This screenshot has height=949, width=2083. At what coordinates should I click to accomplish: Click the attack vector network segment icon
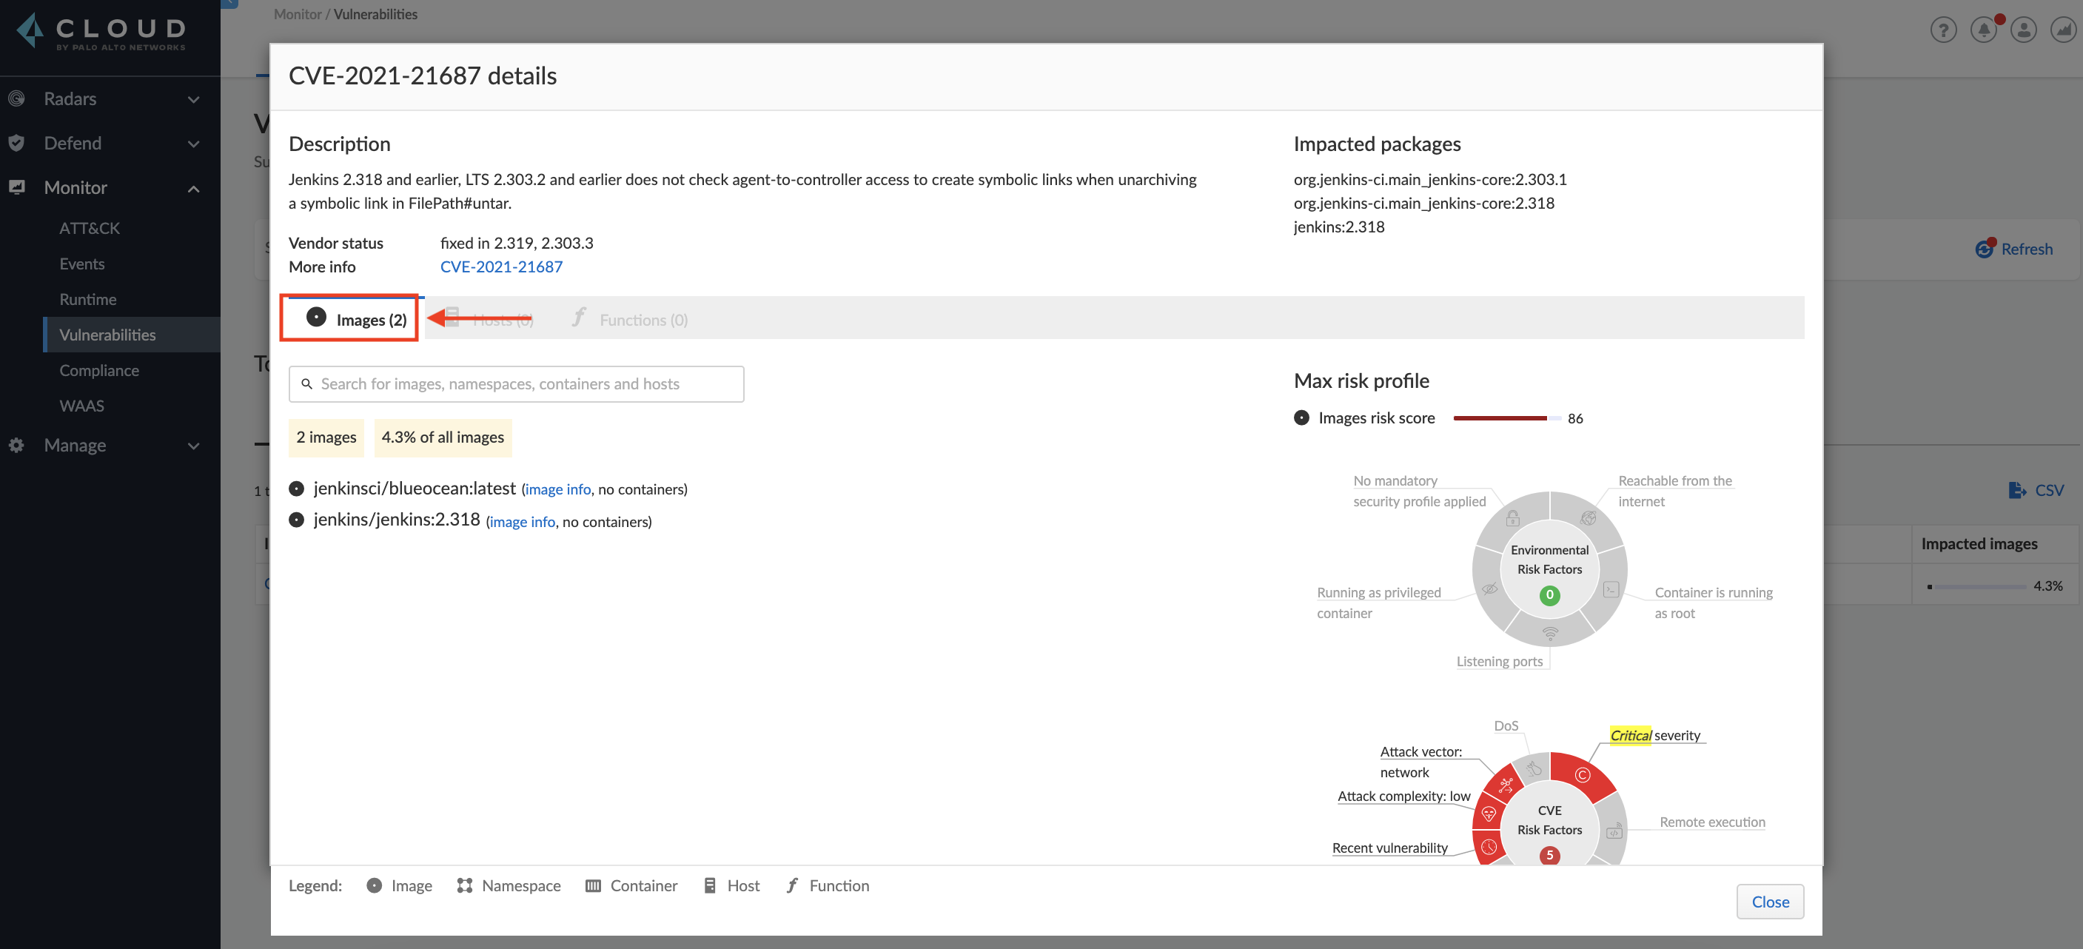1506,783
